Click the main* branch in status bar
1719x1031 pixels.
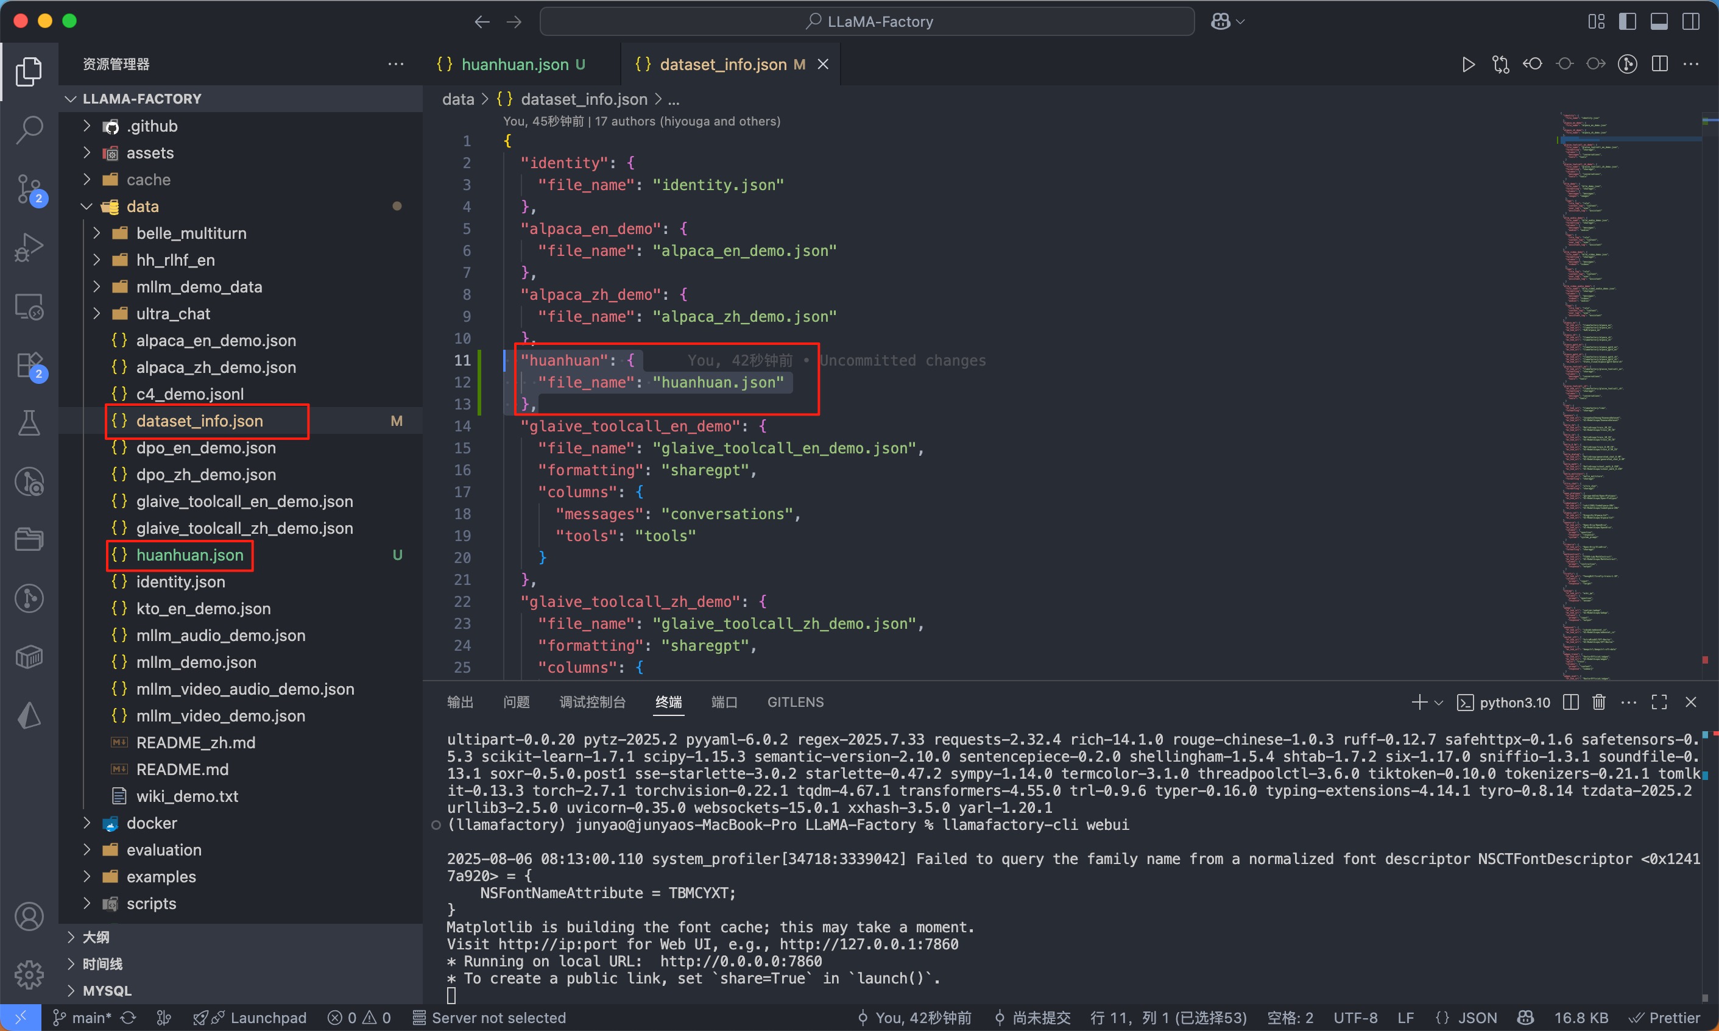[x=83, y=1018]
